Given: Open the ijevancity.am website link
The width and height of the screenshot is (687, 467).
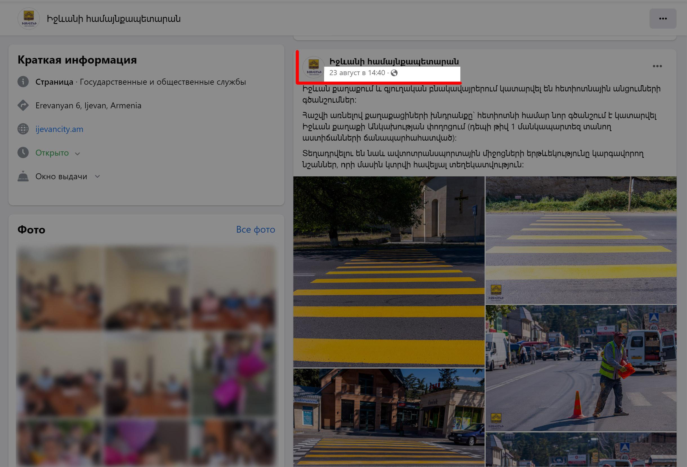Looking at the screenshot, I should [59, 129].
